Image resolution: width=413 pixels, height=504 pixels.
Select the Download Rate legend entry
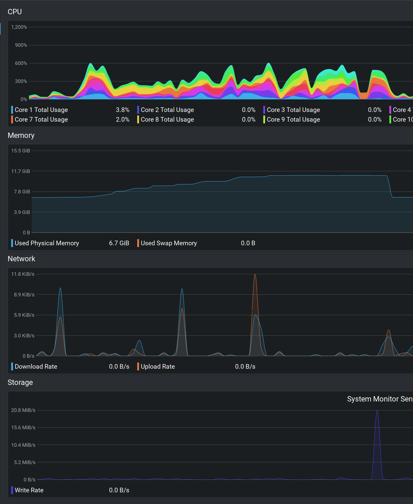36,366
